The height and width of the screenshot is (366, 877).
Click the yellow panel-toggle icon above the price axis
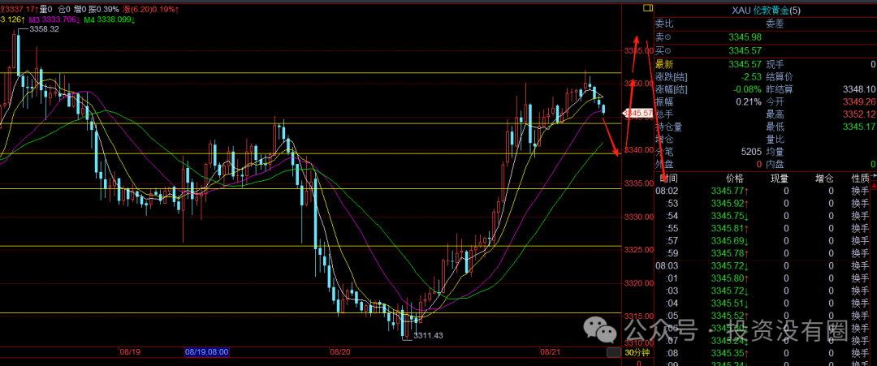pos(648,8)
